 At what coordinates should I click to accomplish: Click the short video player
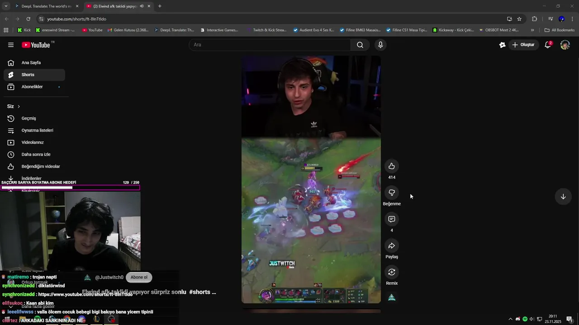pos(311,180)
